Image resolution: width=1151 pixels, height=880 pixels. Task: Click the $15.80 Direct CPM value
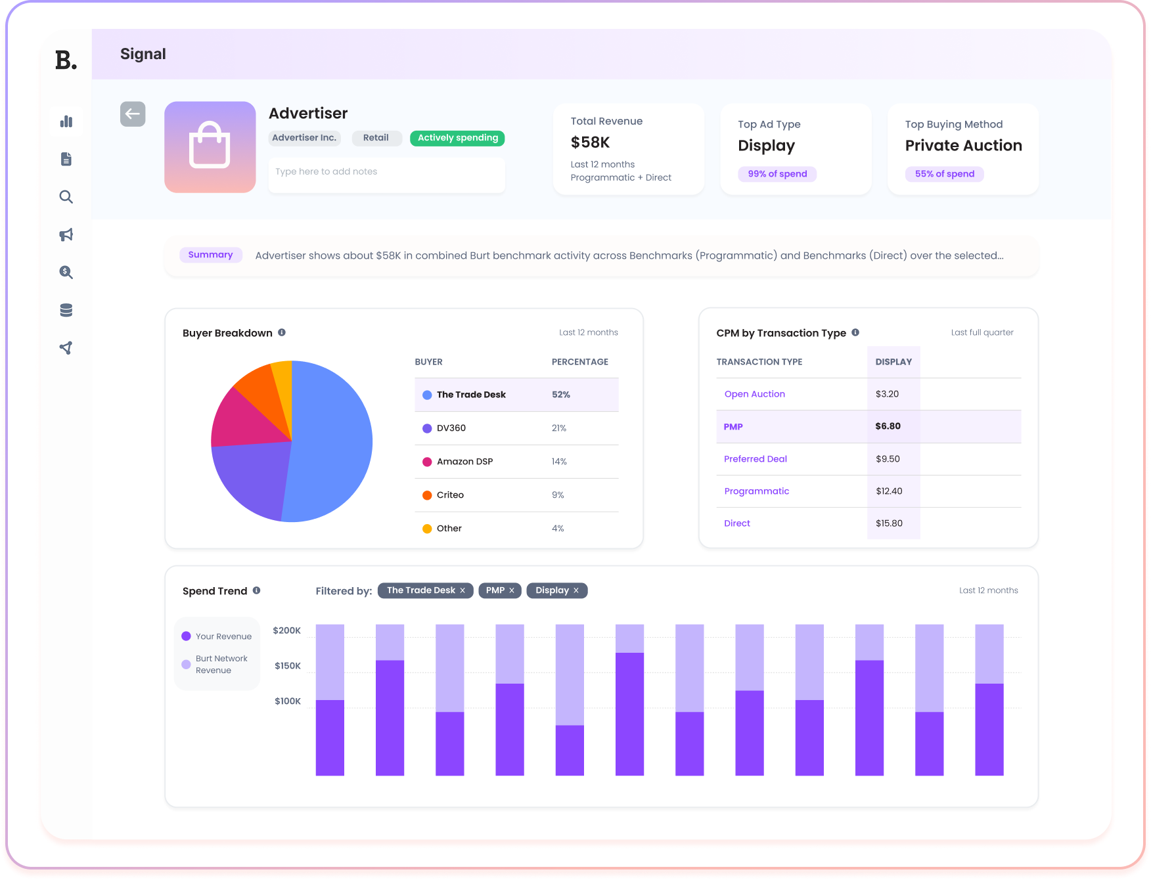point(889,523)
